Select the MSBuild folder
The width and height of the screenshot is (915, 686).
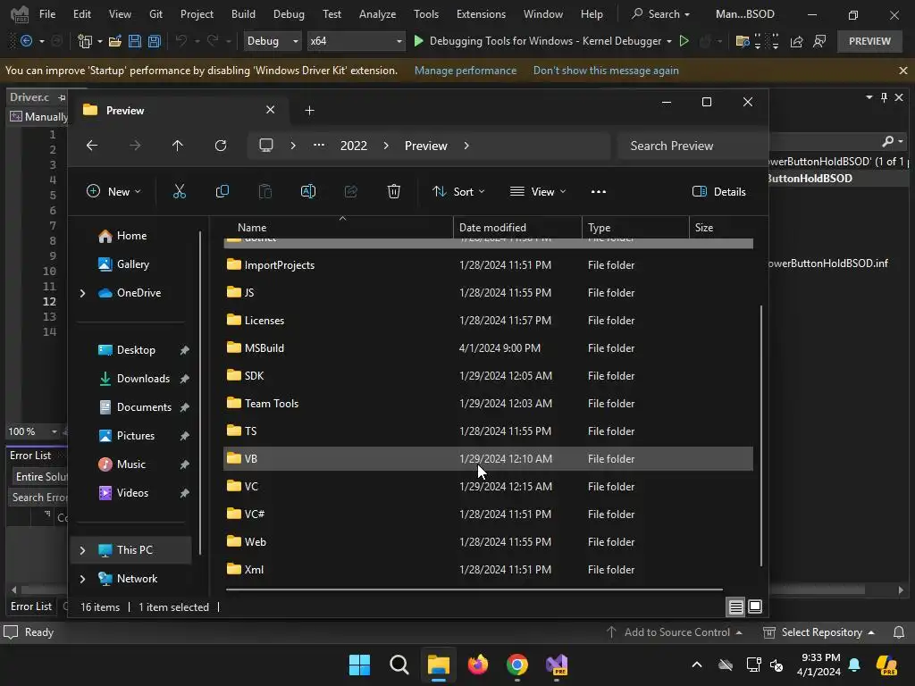(x=488, y=348)
